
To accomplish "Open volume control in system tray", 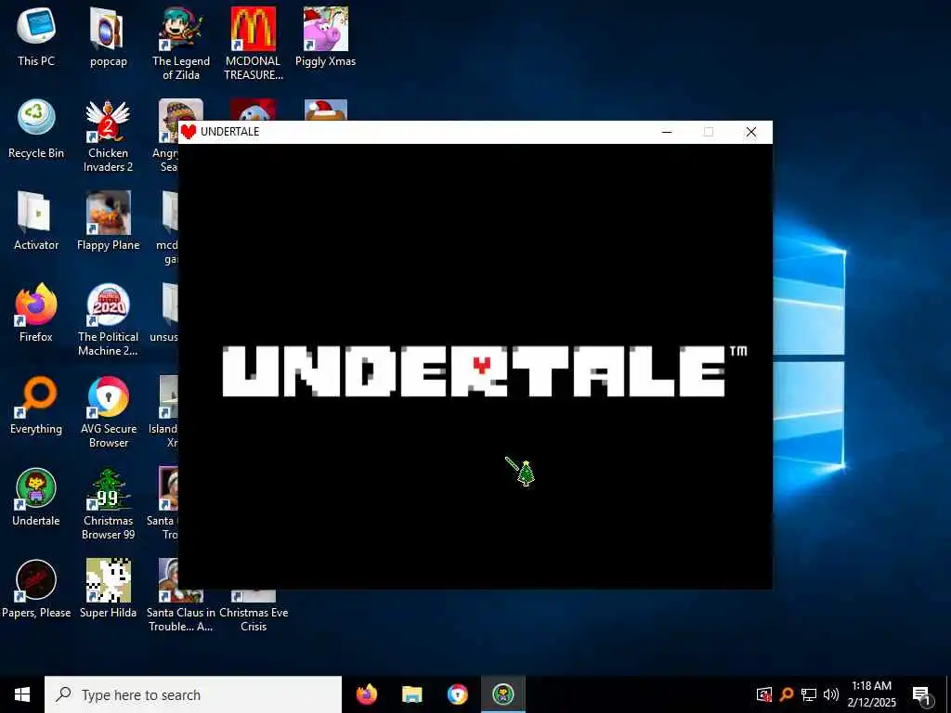I will click(x=831, y=694).
